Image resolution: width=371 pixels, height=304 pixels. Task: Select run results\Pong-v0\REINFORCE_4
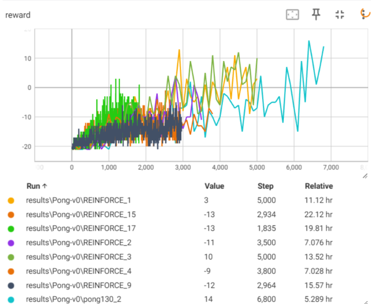click(78, 271)
